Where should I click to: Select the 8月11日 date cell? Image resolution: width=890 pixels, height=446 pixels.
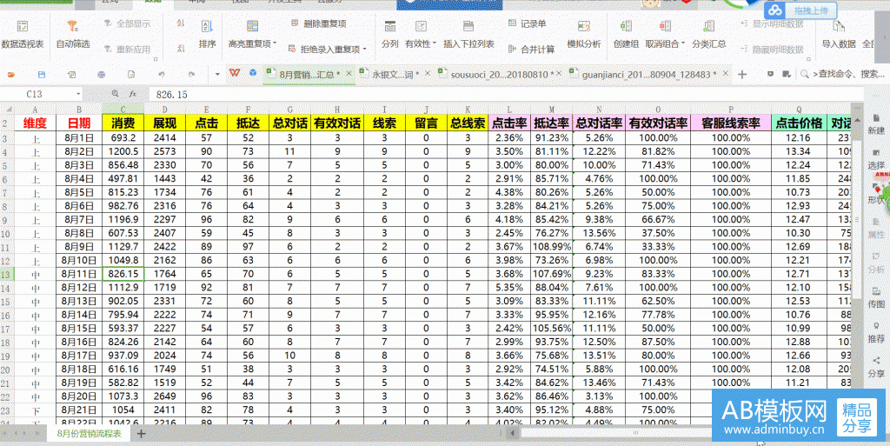coord(79,274)
